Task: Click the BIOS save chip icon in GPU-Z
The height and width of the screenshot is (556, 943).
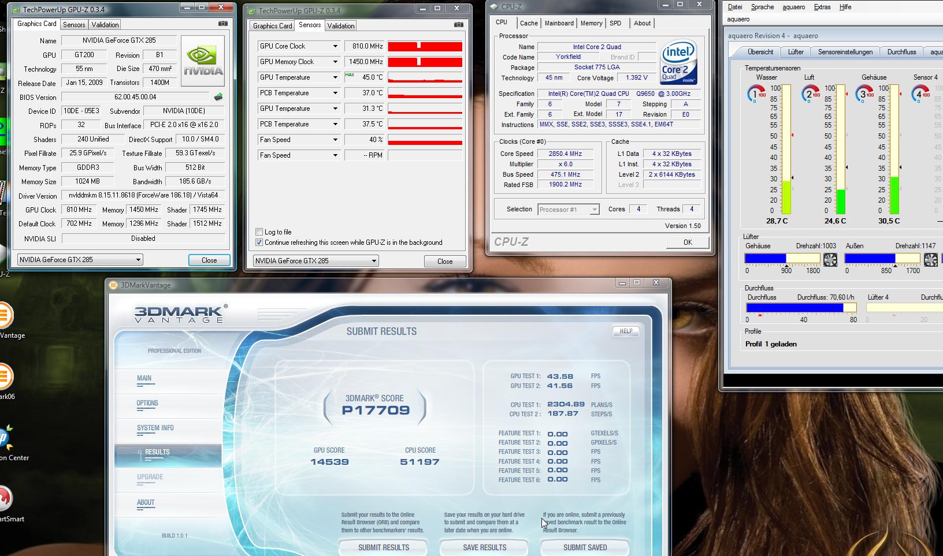Action: click(218, 97)
